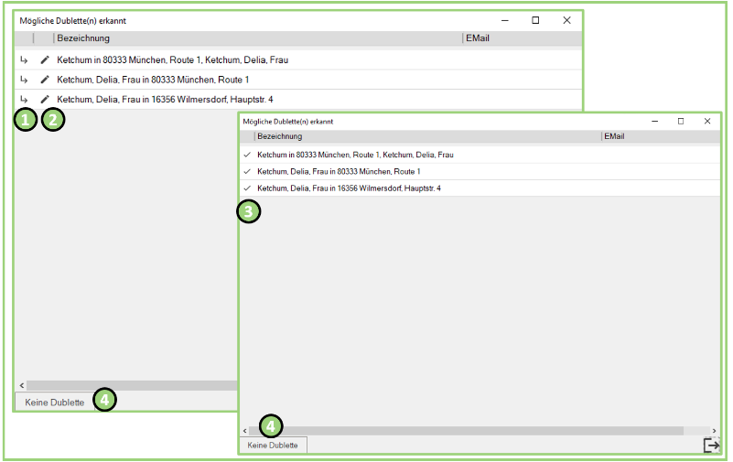
Task: Click the exit icon at bottom right
Action: 711,445
